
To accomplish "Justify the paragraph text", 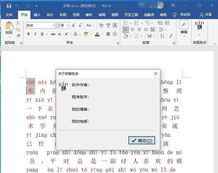I will tap(146, 30).
